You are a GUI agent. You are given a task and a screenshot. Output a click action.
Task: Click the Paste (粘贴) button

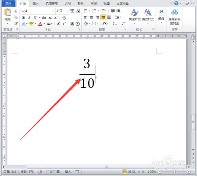[x=7, y=17]
